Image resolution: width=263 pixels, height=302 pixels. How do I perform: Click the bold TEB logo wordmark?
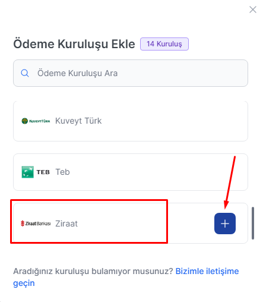click(x=43, y=172)
